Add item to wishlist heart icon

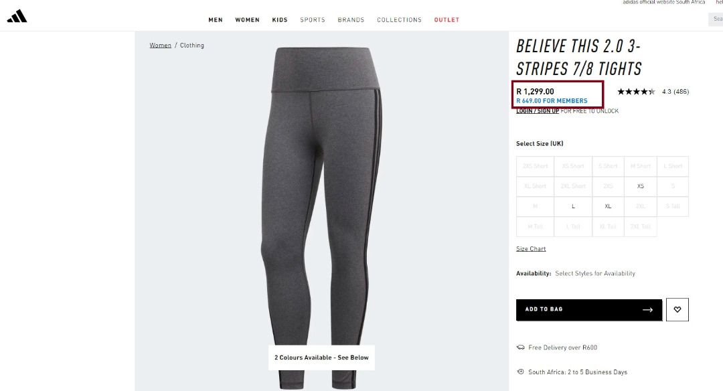(x=677, y=309)
